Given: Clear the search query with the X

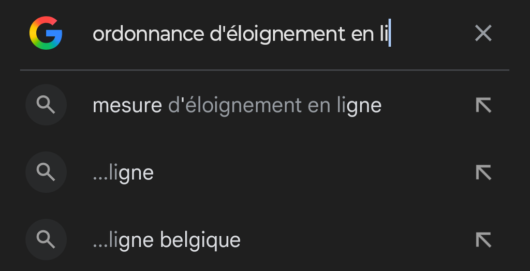Looking at the screenshot, I should [x=483, y=34].
